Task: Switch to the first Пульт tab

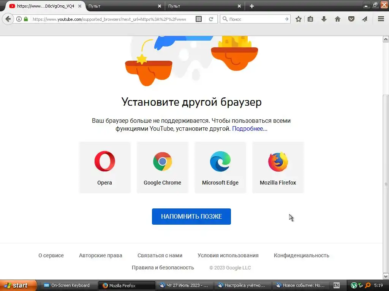Action: pyautogui.click(x=124, y=6)
